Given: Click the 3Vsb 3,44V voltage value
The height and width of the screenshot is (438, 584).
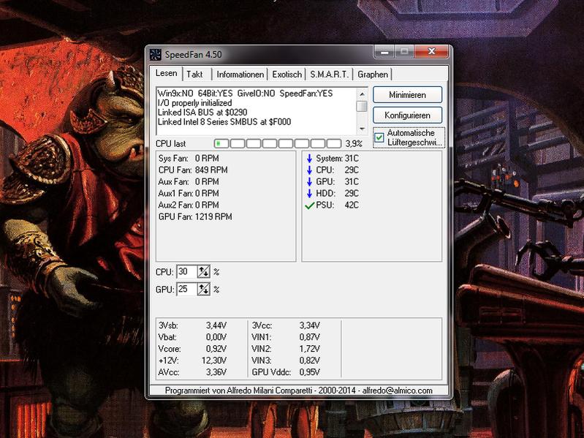Looking at the screenshot, I should point(216,325).
